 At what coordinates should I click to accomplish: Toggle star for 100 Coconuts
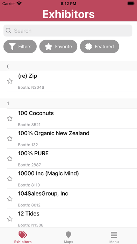[x=10, y=118]
